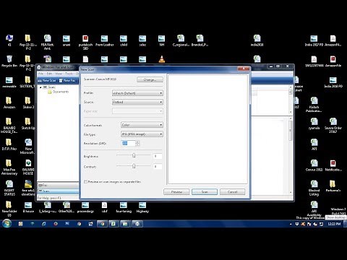Click New Scan in Fax and Scan toolbar
Viewport: 347px width, 260px height.
(x=47, y=80)
